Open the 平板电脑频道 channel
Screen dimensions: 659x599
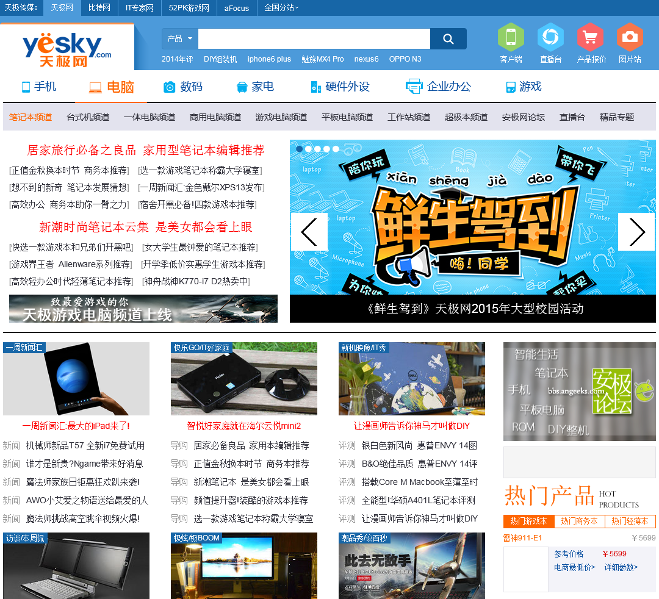tap(347, 117)
